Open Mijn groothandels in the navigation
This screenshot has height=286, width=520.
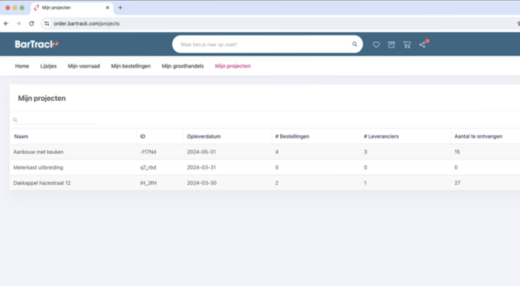click(182, 66)
